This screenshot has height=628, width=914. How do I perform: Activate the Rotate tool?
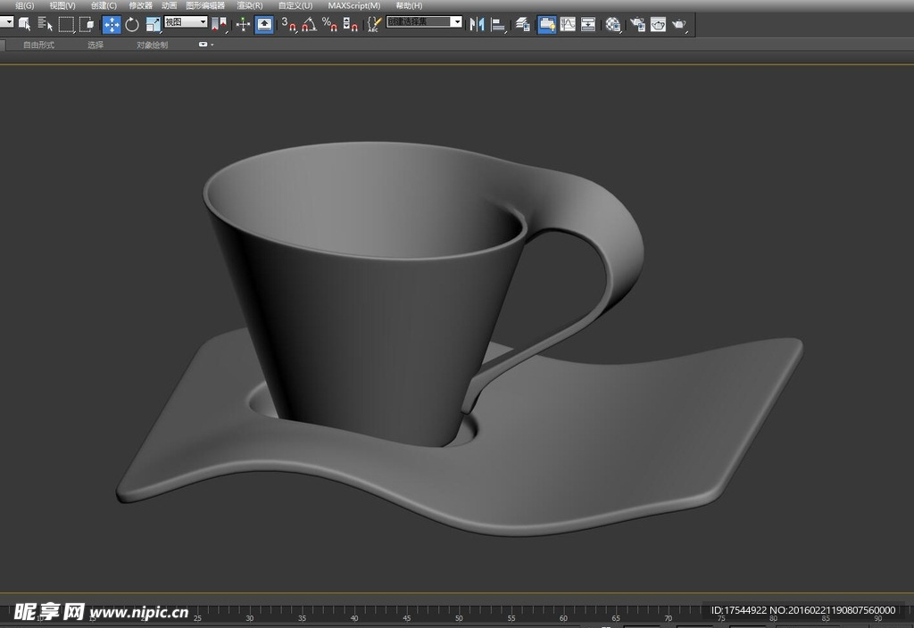tap(132, 24)
